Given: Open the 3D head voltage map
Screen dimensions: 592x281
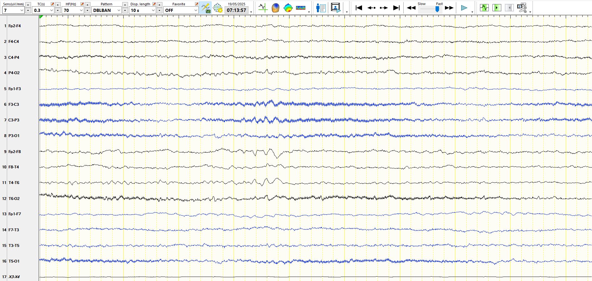Looking at the screenshot, I should [275, 8].
